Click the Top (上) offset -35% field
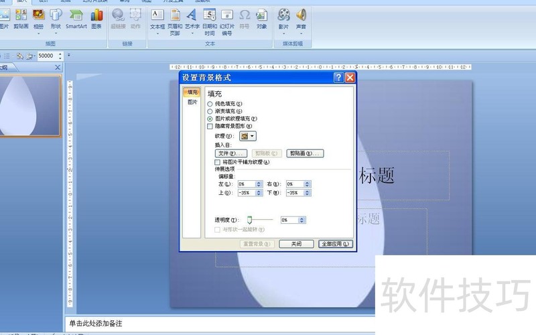536x335 pixels. point(247,193)
